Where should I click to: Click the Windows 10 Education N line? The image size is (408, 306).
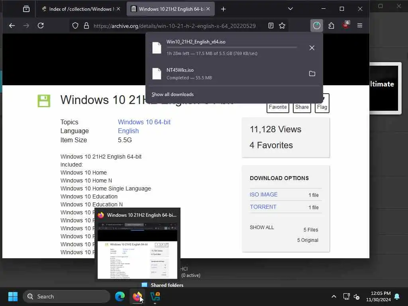pos(92,204)
